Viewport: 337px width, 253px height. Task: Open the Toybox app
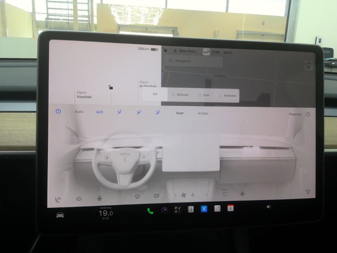coord(177,210)
